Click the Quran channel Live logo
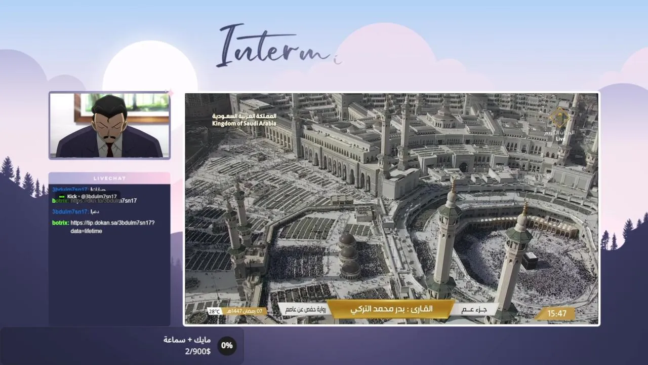 tap(560, 125)
